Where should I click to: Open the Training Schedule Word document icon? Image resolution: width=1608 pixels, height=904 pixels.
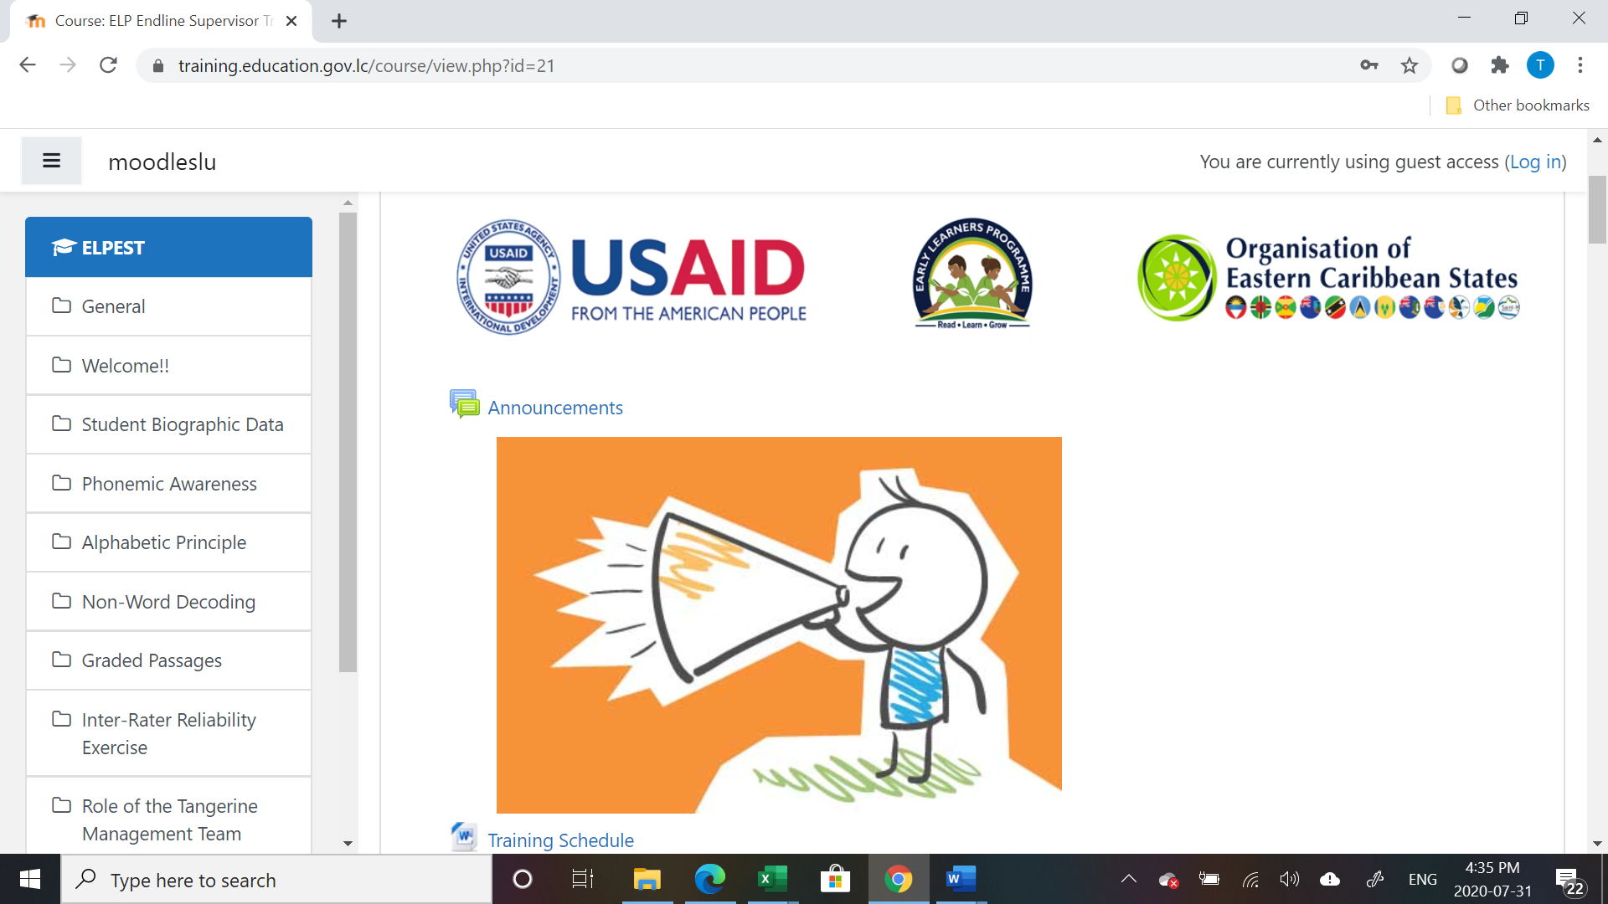[464, 836]
